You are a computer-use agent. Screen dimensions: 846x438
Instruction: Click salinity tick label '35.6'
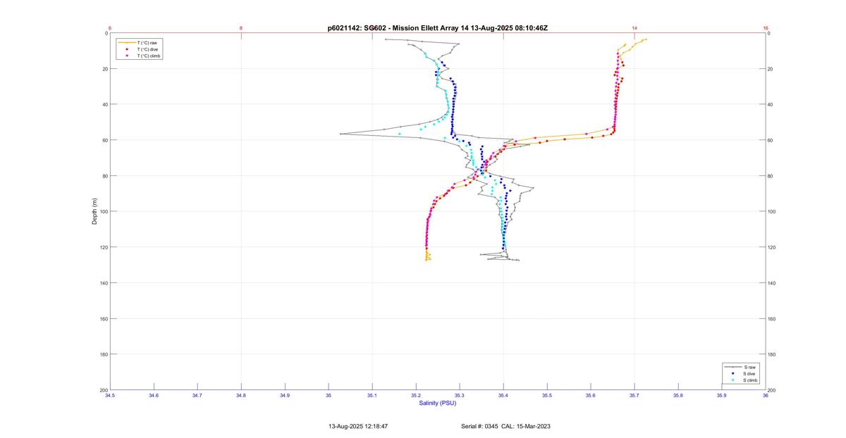click(x=591, y=396)
